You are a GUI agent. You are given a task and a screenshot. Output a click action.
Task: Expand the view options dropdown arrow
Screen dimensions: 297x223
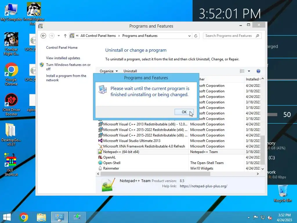249,71
